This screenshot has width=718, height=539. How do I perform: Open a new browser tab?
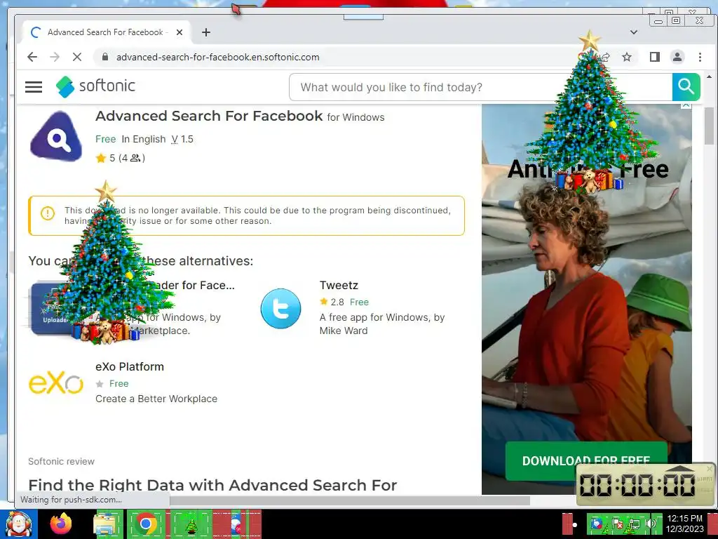point(206,32)
